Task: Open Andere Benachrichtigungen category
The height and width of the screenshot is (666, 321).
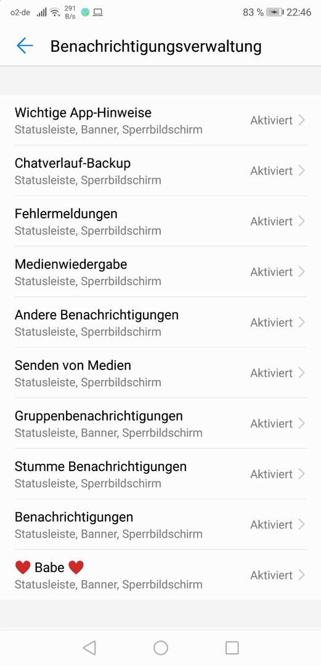Action: [160, 323]
